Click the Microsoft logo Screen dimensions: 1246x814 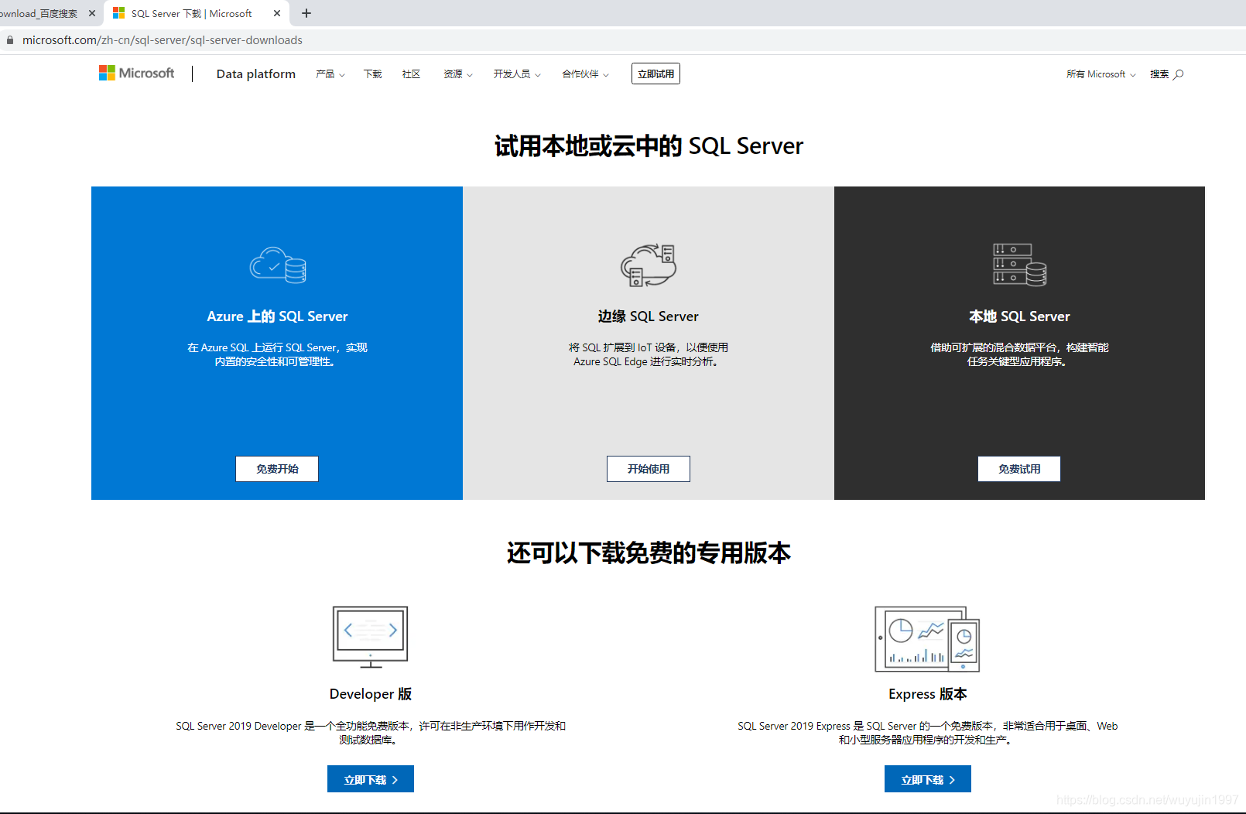click(x=136, y=73)
